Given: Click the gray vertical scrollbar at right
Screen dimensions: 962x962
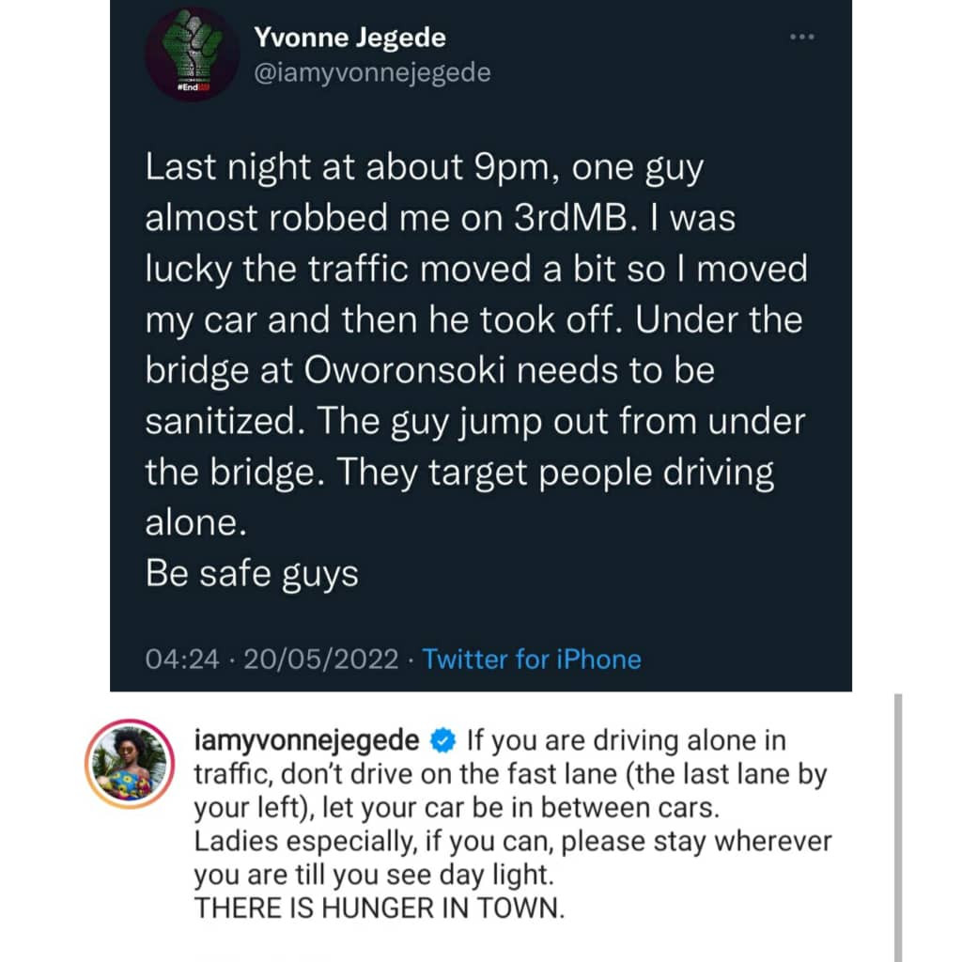Looking at the screenshot, I should [897, 827].
